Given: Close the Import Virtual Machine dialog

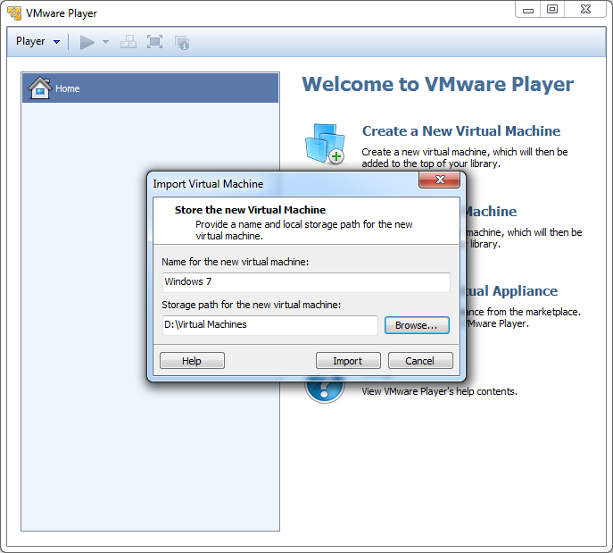Looking at the screenshot, I should pyautogui.click(x=439, y=182).
